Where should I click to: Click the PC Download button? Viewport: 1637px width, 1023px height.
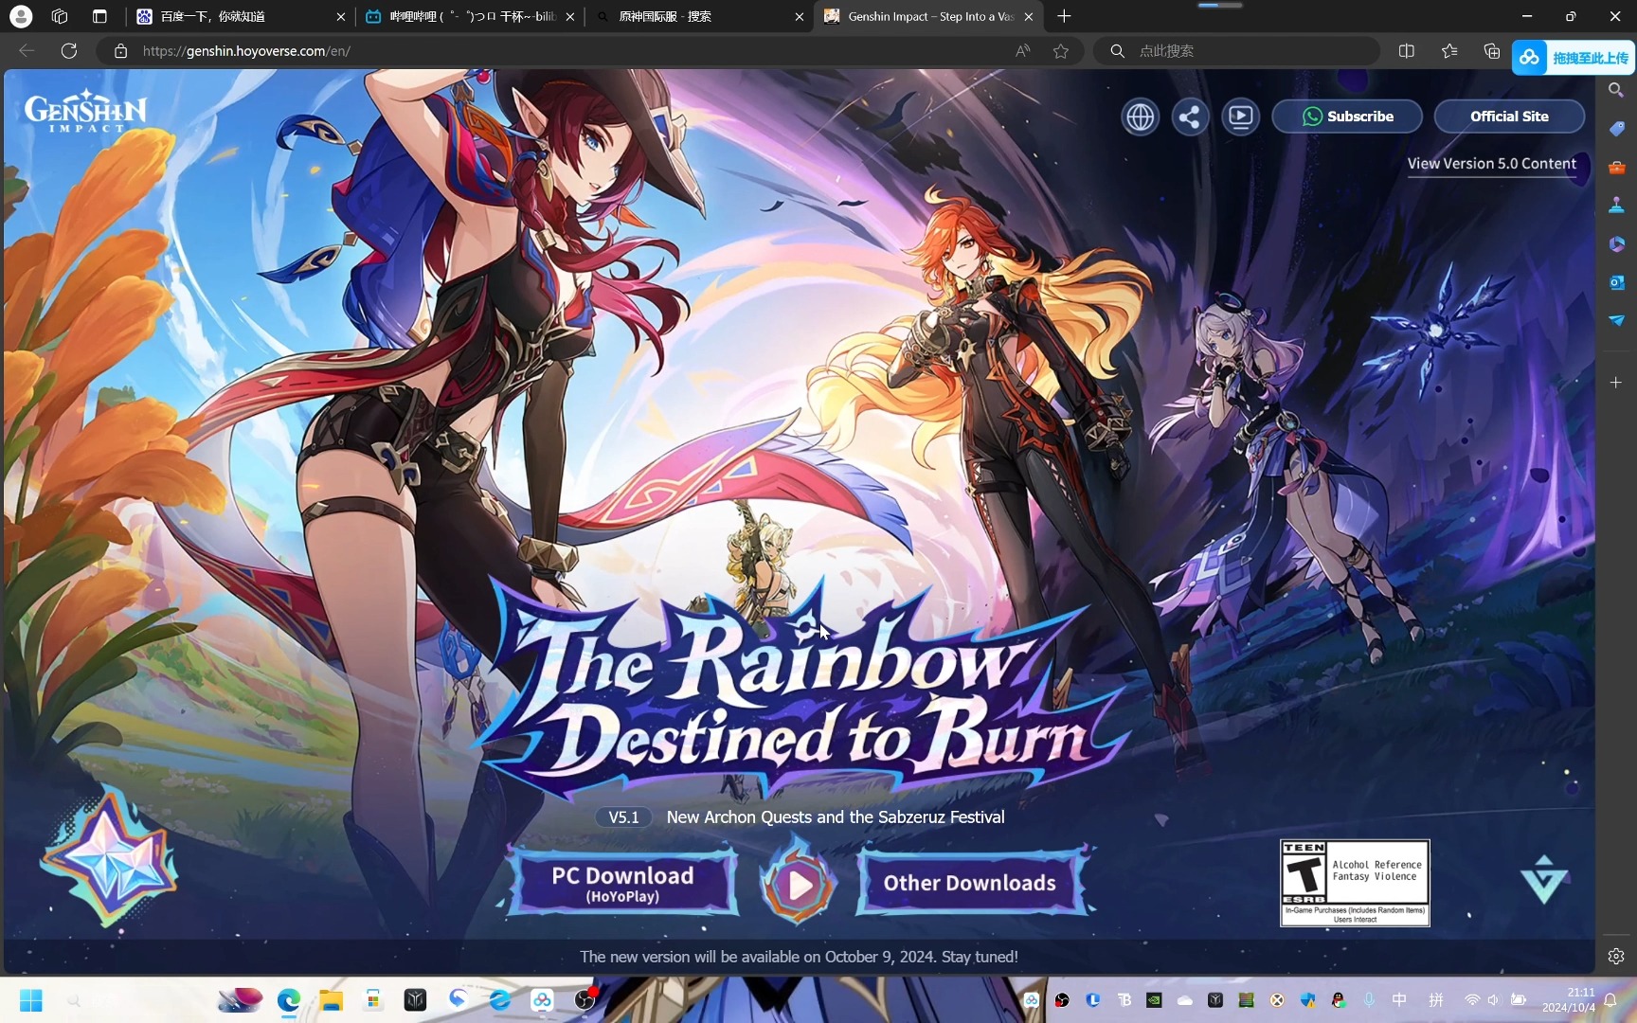click(622, 883)
